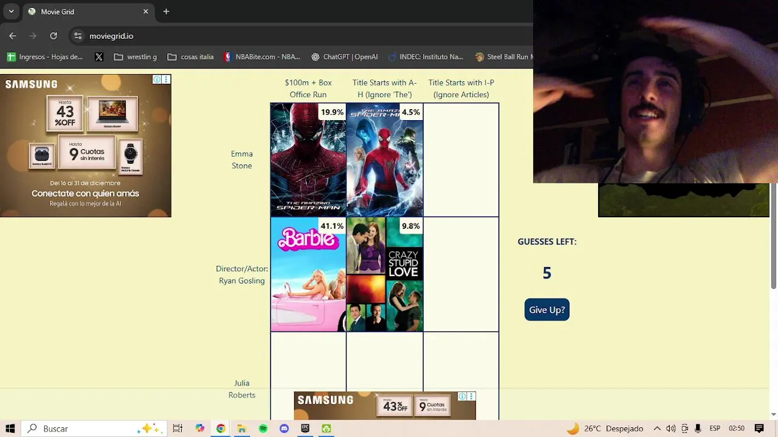Click The Amazing Spider-Man 2 poster cell
The height and width of the screenshot is (437, 778).
point(385,160)
